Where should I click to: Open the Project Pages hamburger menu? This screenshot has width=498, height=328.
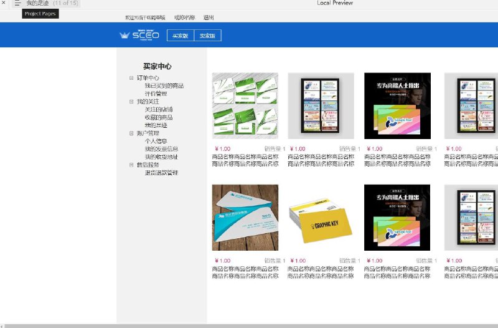click(x=17, y=4)
